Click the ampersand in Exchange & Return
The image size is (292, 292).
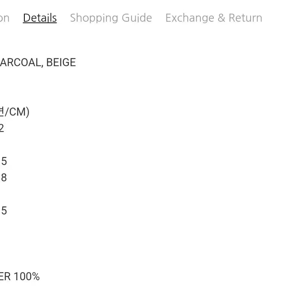[x=221, y=18]
